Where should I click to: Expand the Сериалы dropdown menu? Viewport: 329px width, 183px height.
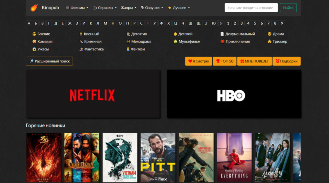click(x=105, y=8)
